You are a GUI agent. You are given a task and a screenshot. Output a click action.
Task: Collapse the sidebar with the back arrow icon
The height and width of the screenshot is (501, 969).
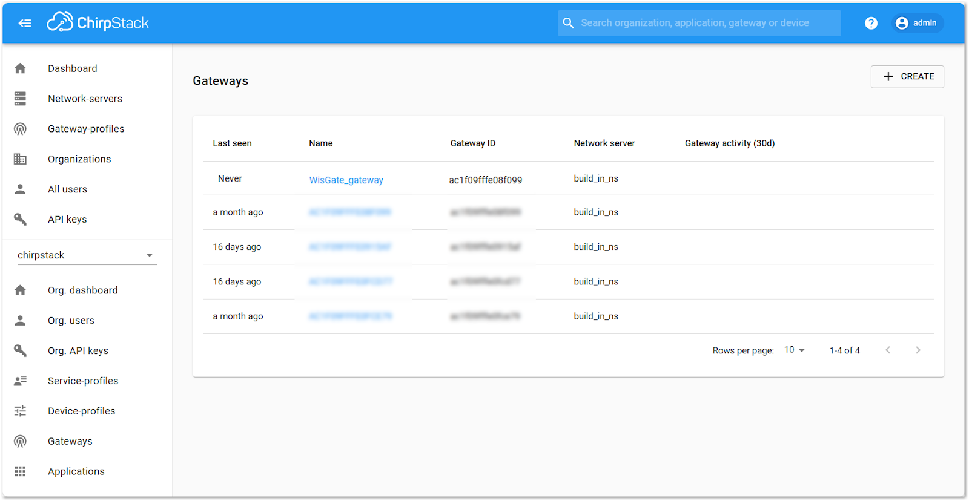25,23
